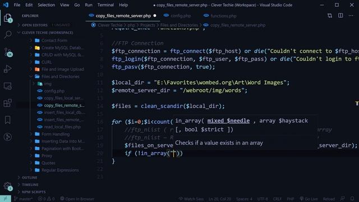Open the Explorer view in activity bar
Screen dimensions: 359x202
click(7, 18)
